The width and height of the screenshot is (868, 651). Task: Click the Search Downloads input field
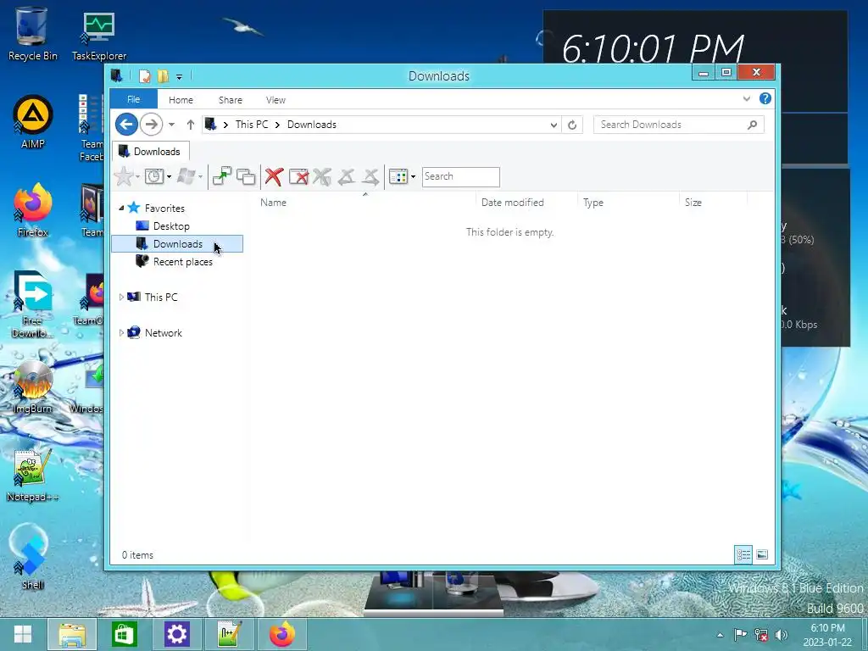[x=679, y=125]
